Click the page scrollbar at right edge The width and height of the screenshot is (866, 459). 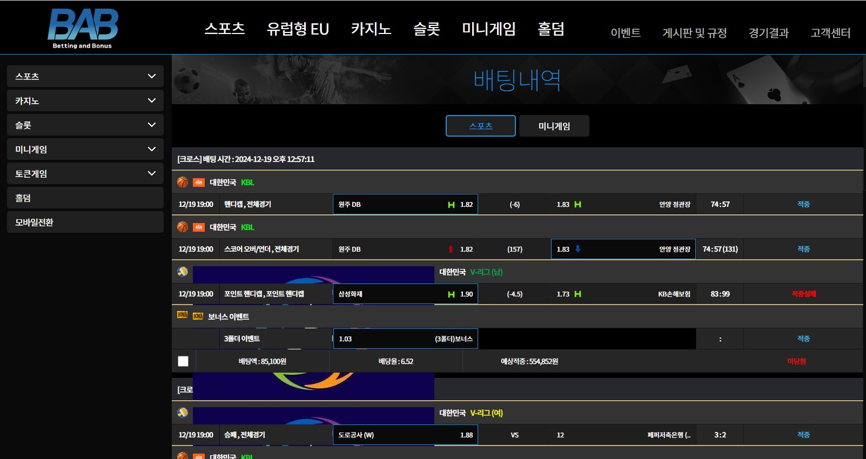click(x=864, y=70)
